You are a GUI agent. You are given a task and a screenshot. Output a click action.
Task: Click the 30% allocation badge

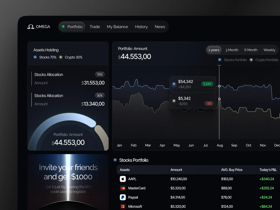[100, 95]
